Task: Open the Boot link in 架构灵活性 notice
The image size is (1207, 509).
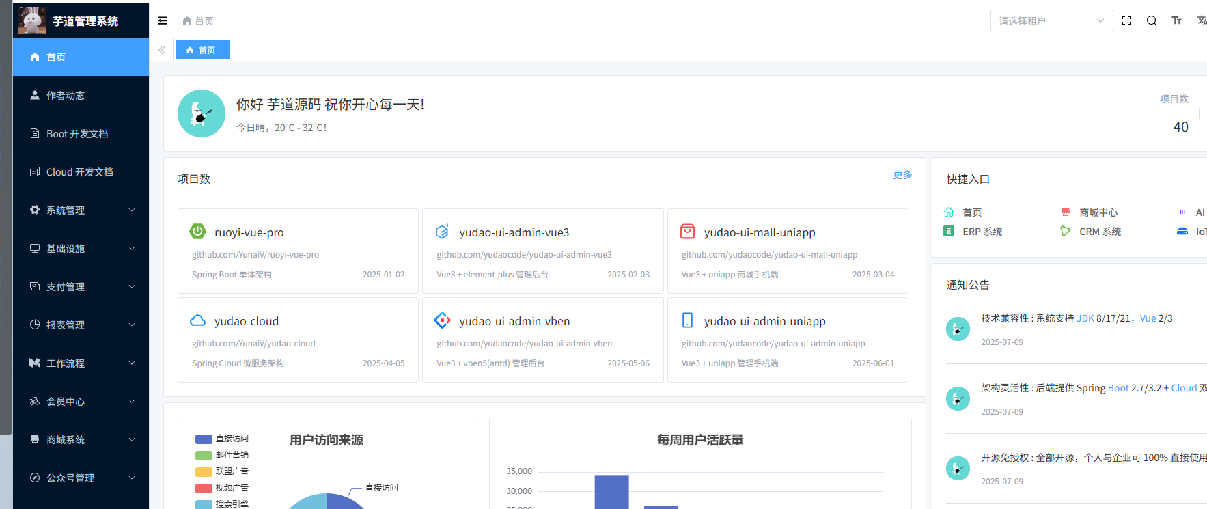Action: point(1118,388)
